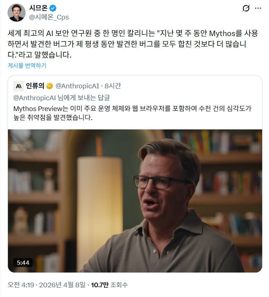The image size is (269, 297).
Task: Click the @AnthropicAI handle beside the gold badge
Action: pyautogui.click(x=77, y=86)
